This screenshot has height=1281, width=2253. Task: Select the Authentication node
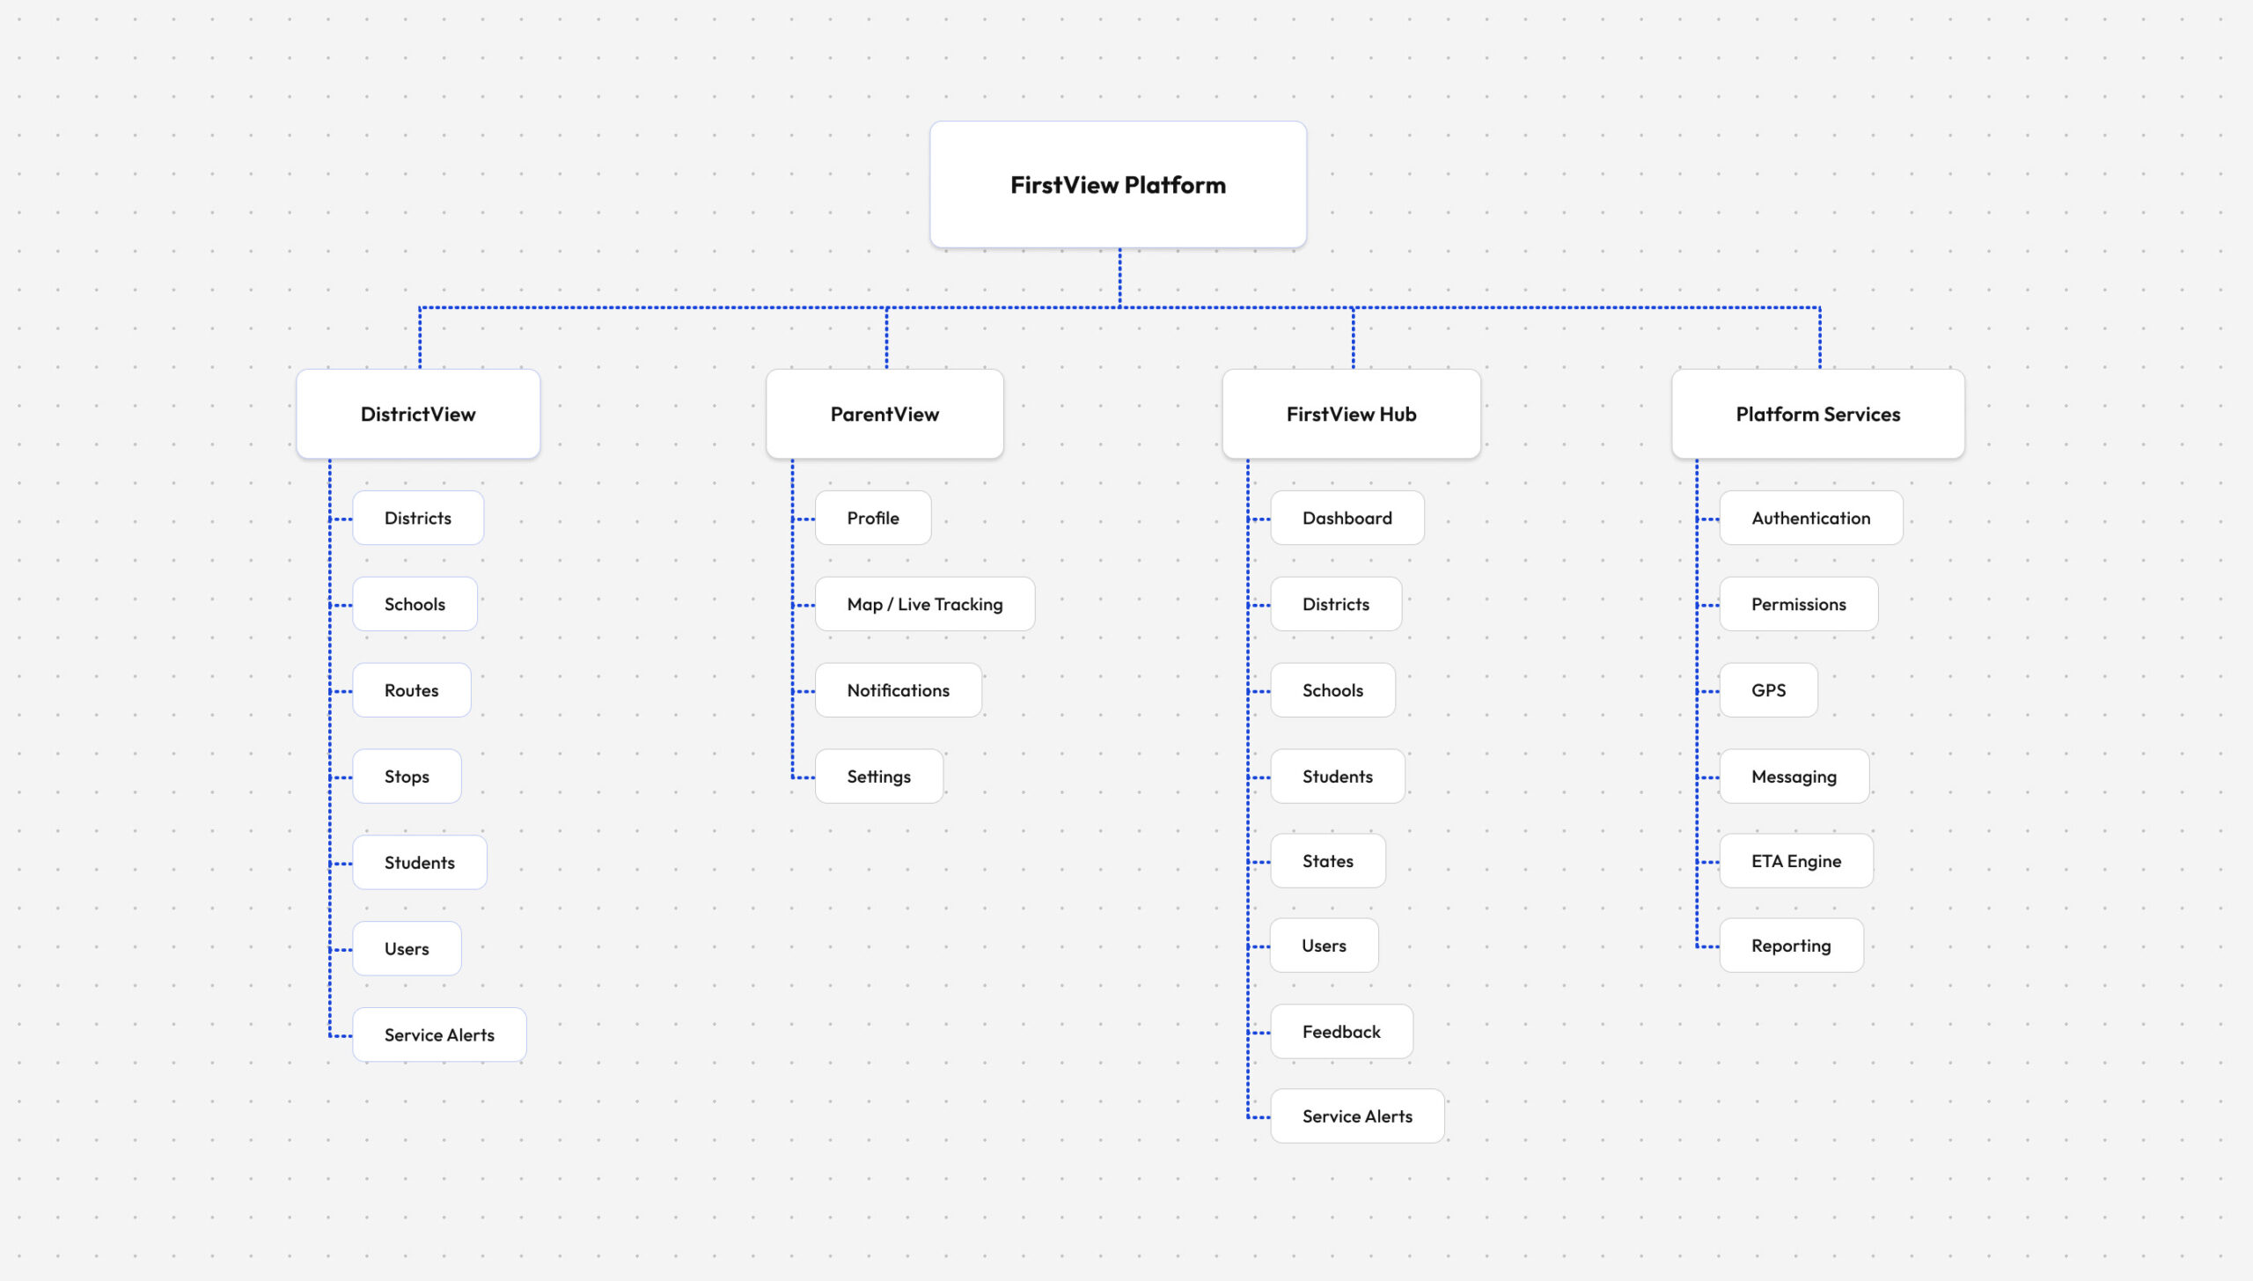(x=1811, y=518)
